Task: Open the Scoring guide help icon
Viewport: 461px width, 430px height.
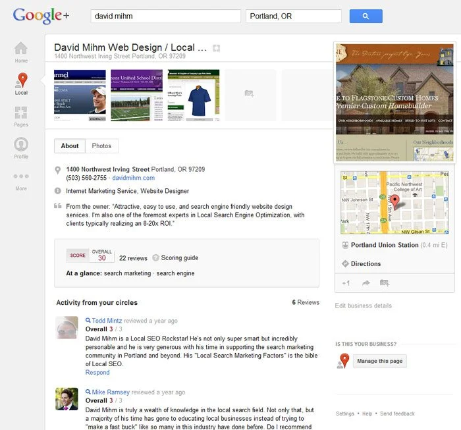Action: (155, 257)
